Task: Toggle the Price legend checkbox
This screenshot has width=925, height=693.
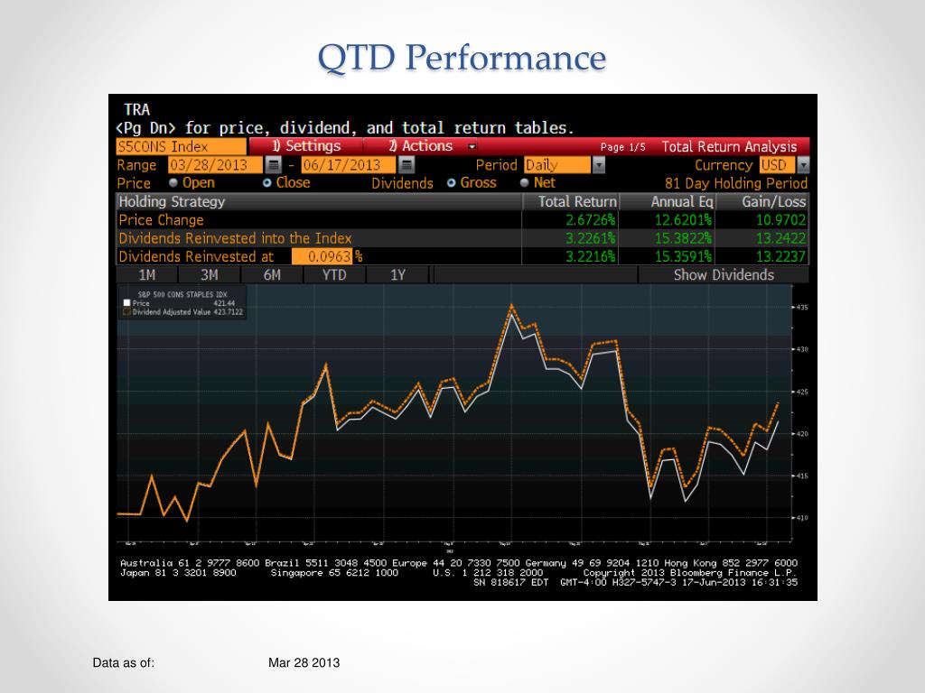Action: (x=126, y=303)
